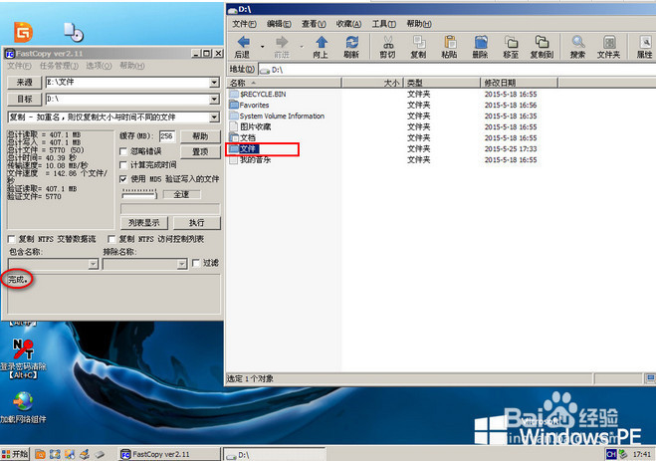656x461 pixels.
Task: Toggle the estimate completion time checkbox
Action: click(x=123, y=165)
